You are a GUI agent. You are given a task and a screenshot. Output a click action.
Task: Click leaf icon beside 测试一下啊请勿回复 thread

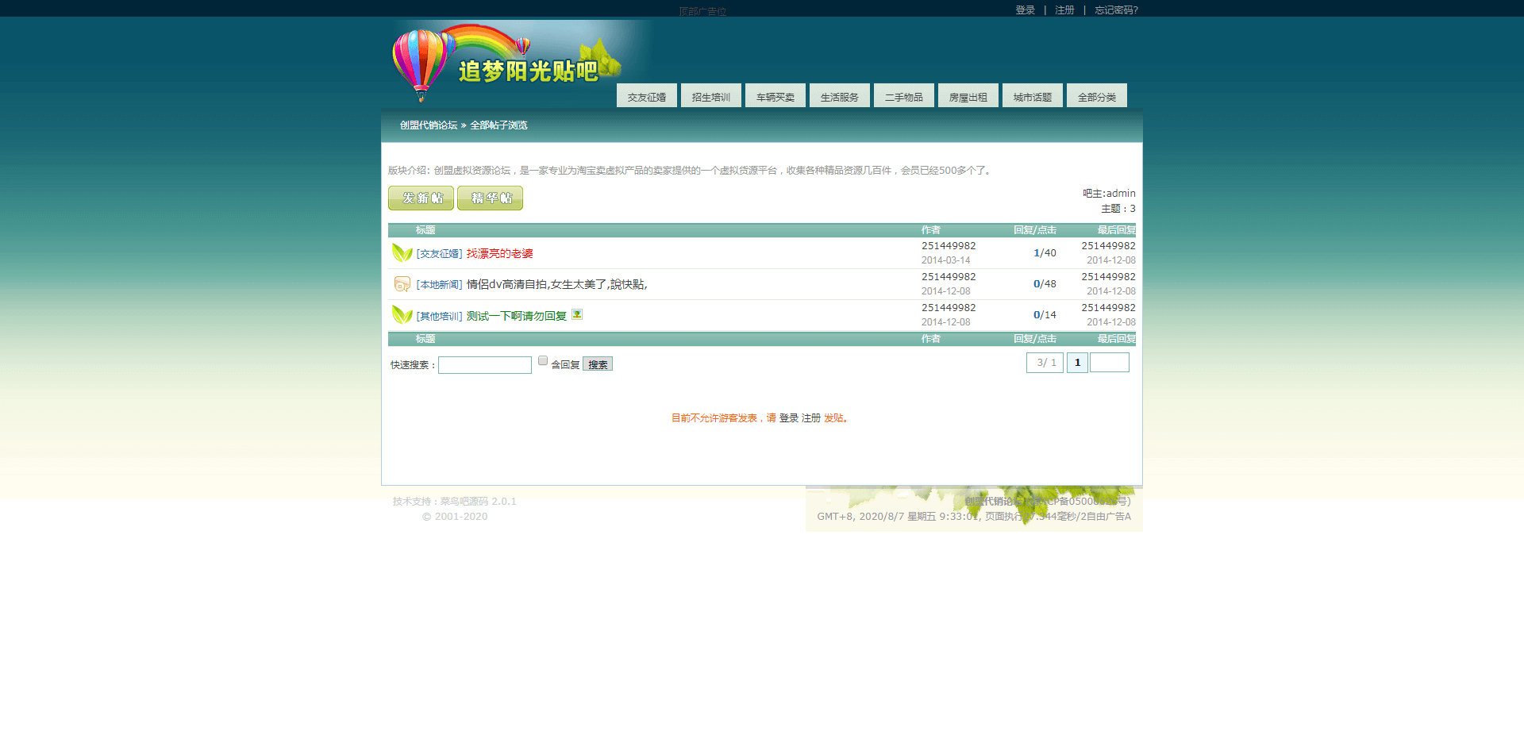coord(402,315)
